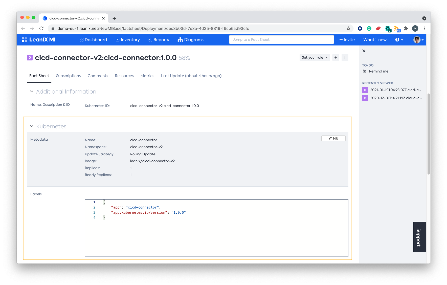Open the Last Update tab
The width and height of the screenshot is (447, 285).
[x=191, y=76]
